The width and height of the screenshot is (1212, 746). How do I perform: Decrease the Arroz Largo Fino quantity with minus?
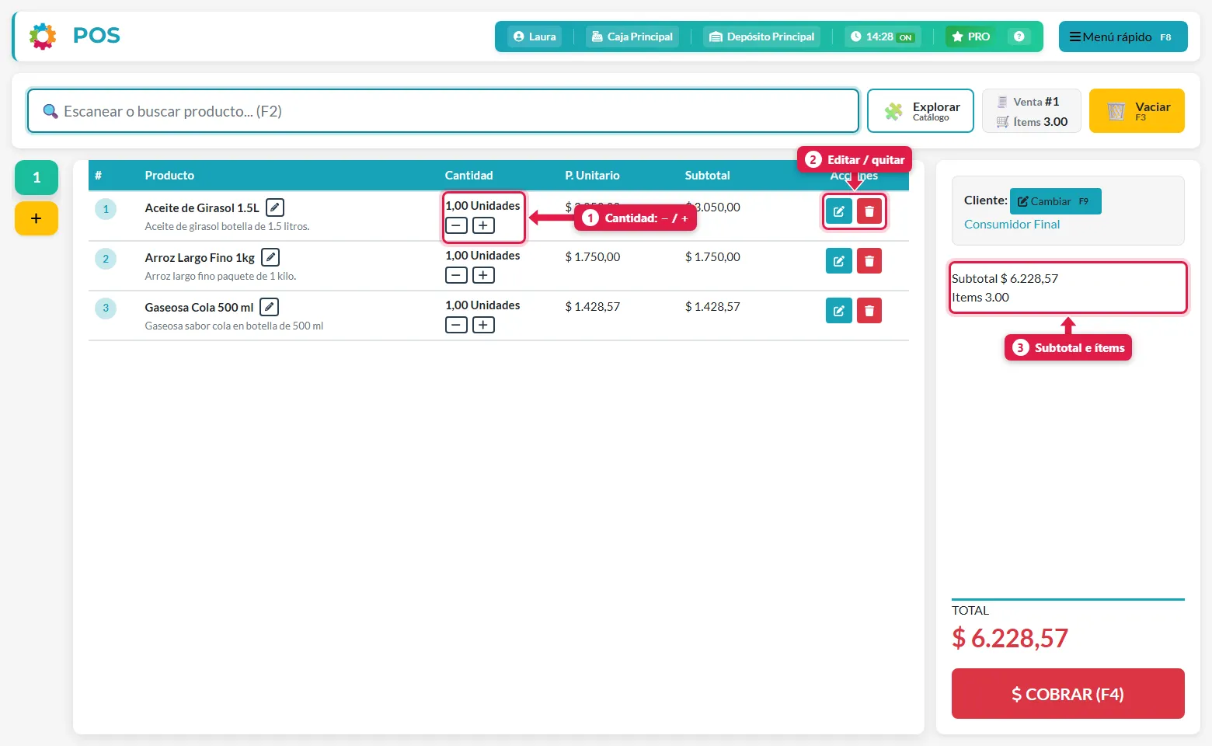point(456,275)
